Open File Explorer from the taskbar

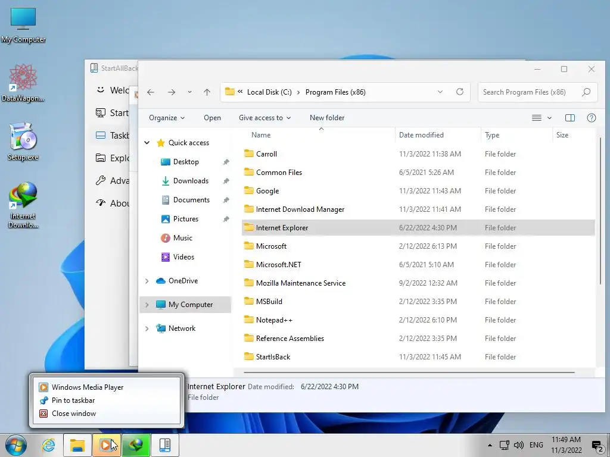click(x=77, y=445)
